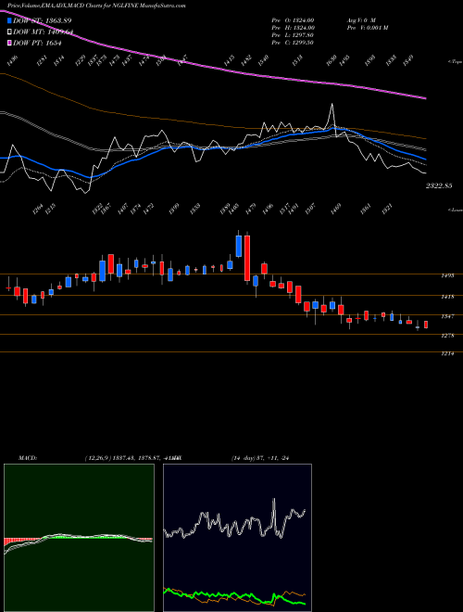The image size is (463, 612).
Task: Click the magenta DOW PT legend swatch
Action: 9,43
